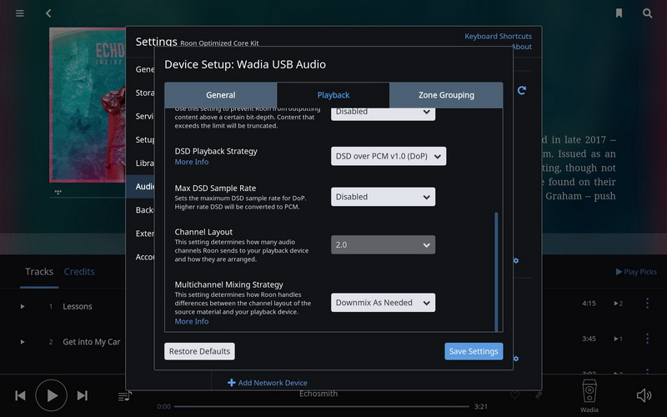Screen dimensions: 667x417
Task: Open Multichannel Mixing Strategy dropdown
Action: (383, 303)
